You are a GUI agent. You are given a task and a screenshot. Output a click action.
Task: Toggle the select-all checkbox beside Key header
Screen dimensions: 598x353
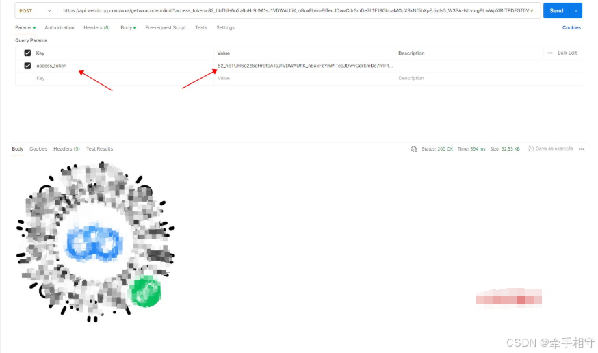27,53
